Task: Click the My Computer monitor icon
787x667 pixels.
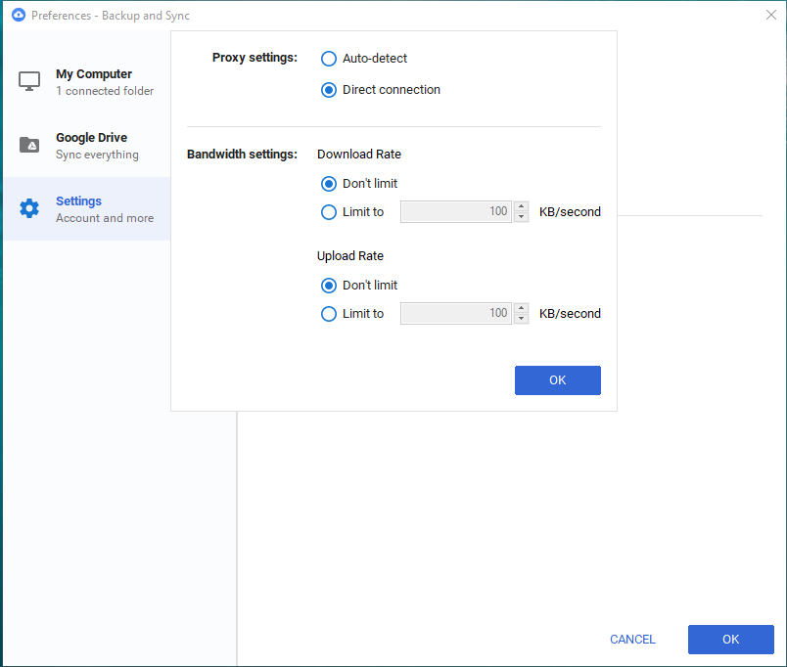Action: tap(29, 81)
